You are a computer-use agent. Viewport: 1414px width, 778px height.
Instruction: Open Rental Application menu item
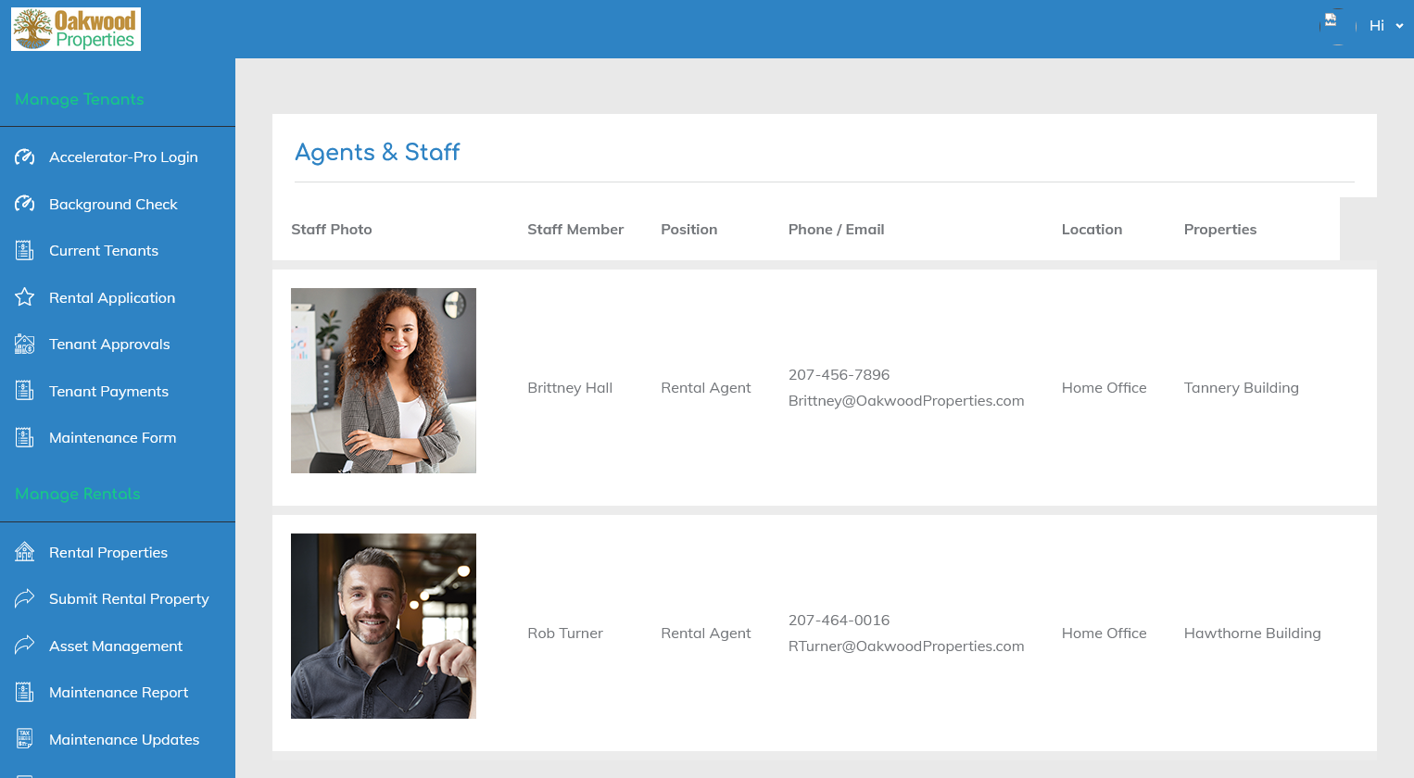[112, 297]
